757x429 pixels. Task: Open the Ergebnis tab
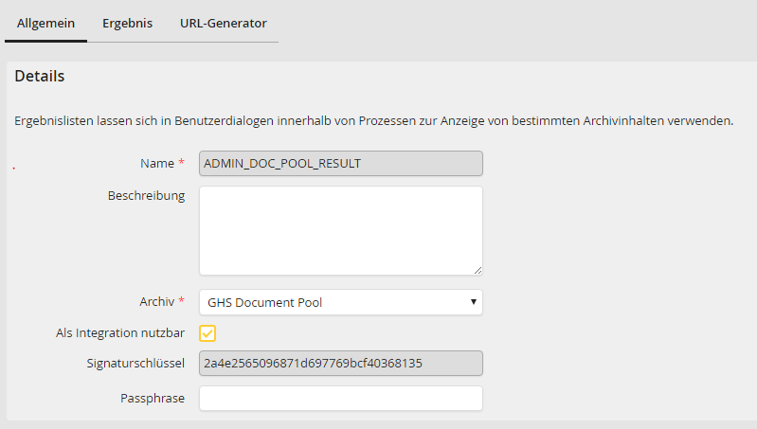point(127,23)
